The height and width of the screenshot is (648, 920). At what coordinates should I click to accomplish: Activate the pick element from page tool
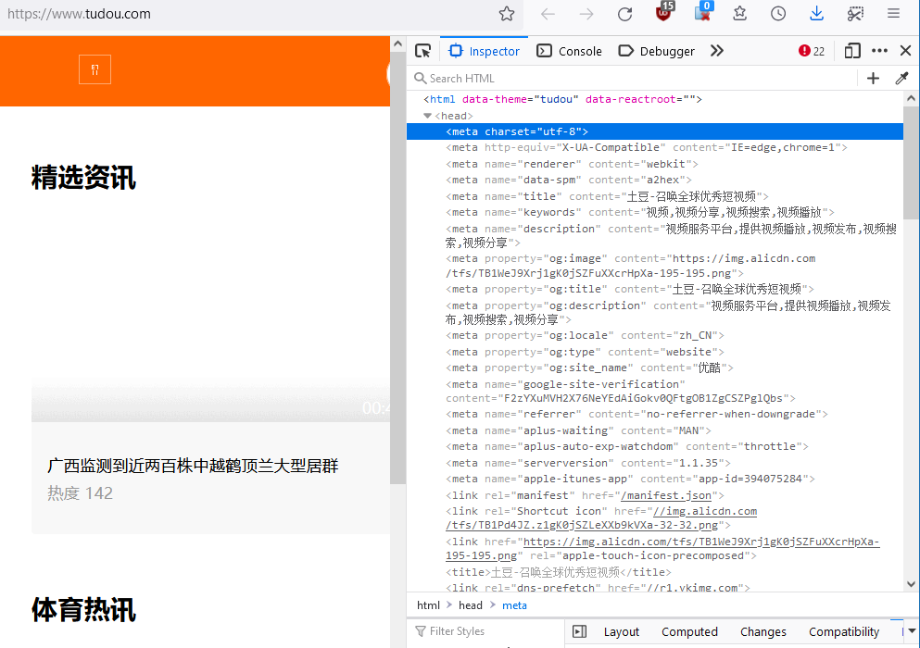point(422,51)
